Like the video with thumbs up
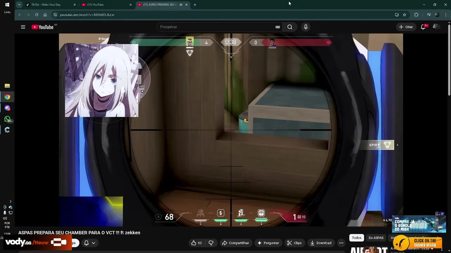 coord(197,243)
